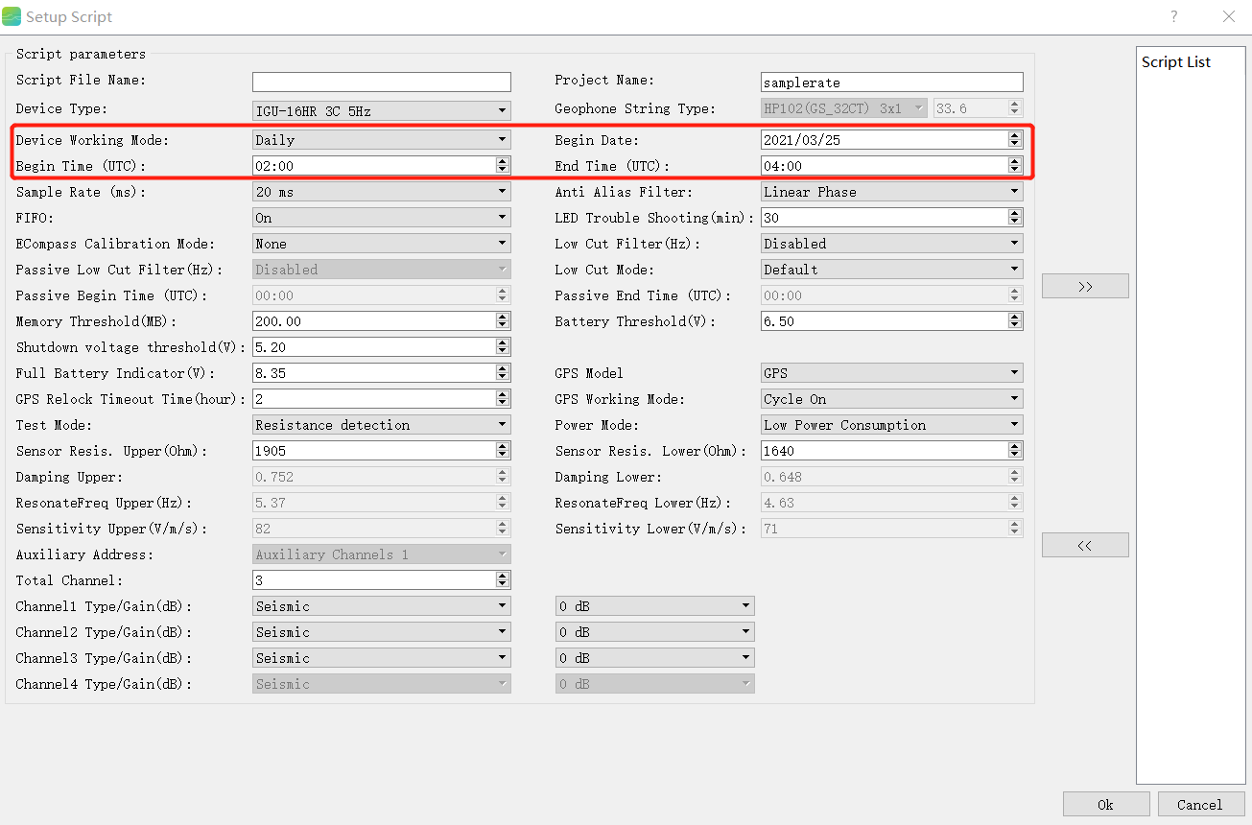The image size is (1252, 825).
Task: Click the Total Channel stepper arrows
Action: (x=503, y=580)
